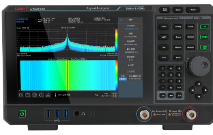Tap the continuous sweep loop icon
Viewport: 213px width, 135px height.
[x=40, y=20]
